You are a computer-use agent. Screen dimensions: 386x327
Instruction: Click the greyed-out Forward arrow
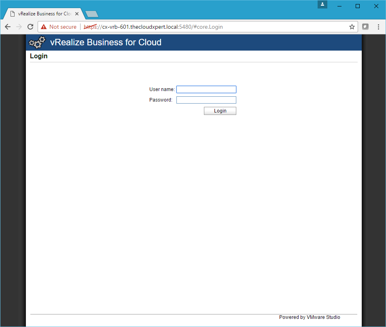tap(19, 27)
